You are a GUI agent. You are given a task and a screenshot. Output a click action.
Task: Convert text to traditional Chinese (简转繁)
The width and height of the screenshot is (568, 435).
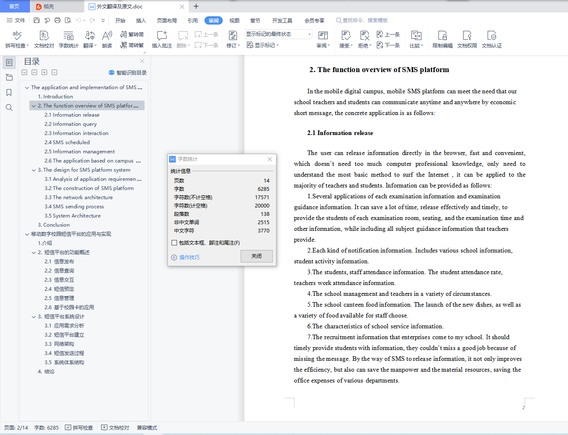132,45
